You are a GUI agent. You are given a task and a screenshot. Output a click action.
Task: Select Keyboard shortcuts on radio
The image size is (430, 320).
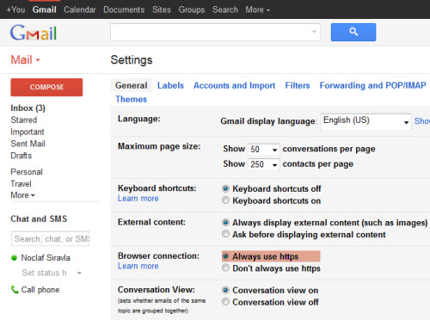pyautogui.click(x=225, y=200)
